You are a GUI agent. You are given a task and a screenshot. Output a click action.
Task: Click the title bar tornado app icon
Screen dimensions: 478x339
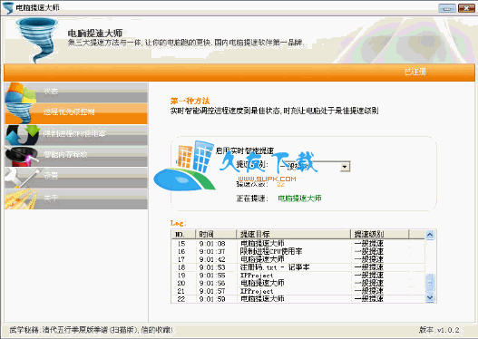click(x=8, y=7)
